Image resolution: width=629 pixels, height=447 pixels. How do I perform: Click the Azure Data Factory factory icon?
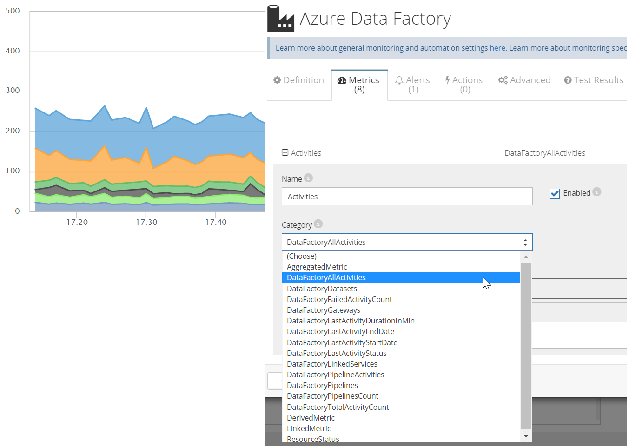(x=280, y=19)
